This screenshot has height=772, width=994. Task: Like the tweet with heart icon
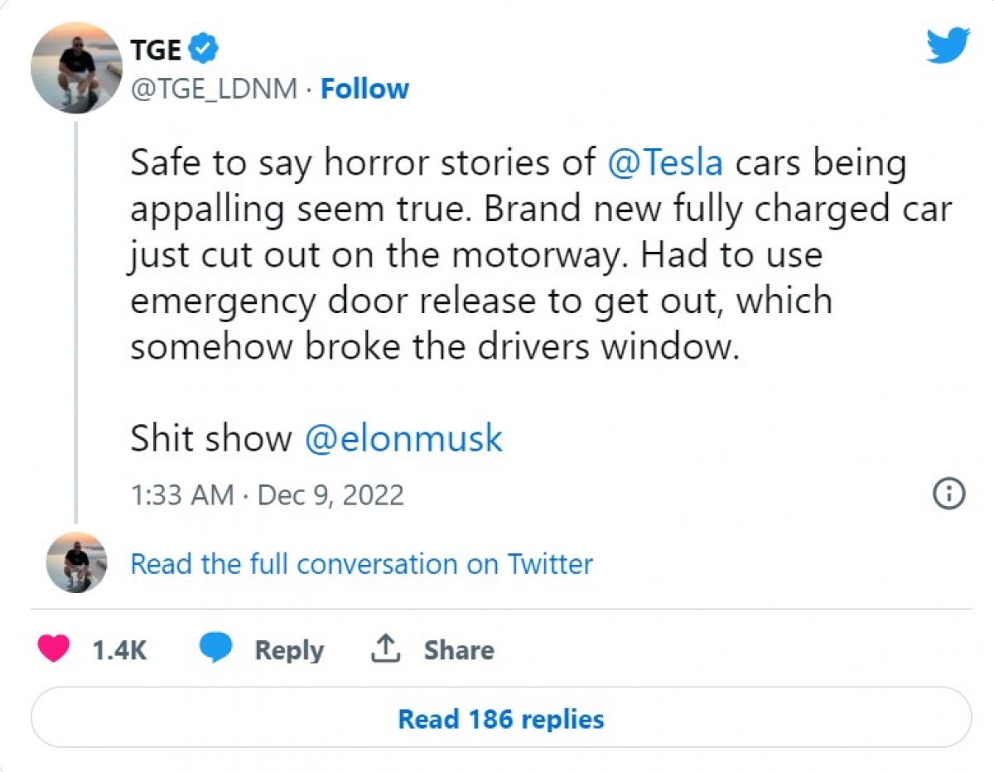55,650
